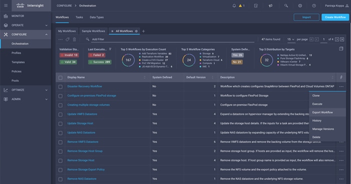Click the page number field
The width and height of the screenshot is (351, 184).
tap(323, 39)
